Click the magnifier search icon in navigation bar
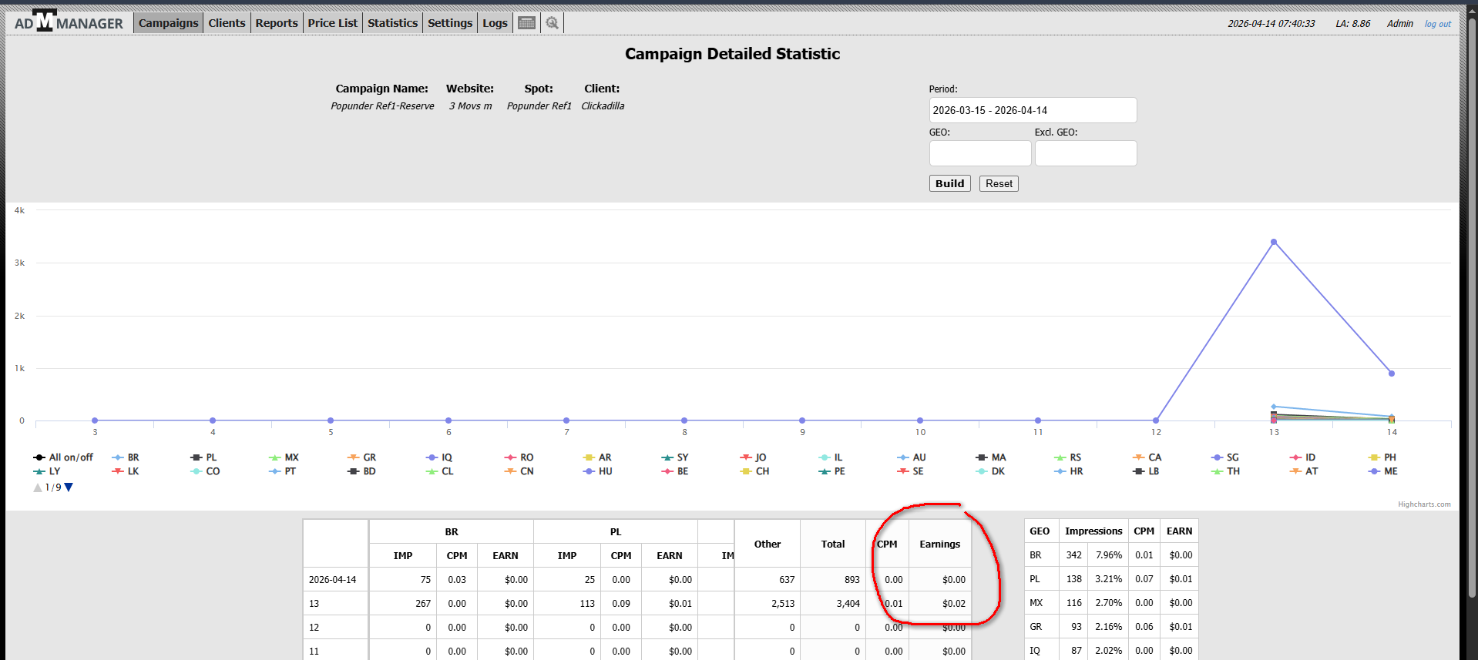The image size is (1478, 660). 552,23
